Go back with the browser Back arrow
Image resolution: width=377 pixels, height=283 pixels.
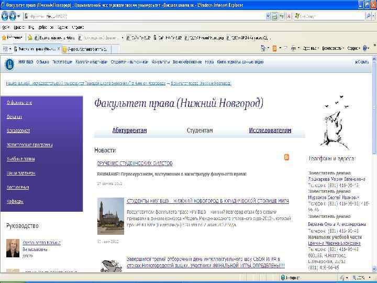tap(5, 16)
